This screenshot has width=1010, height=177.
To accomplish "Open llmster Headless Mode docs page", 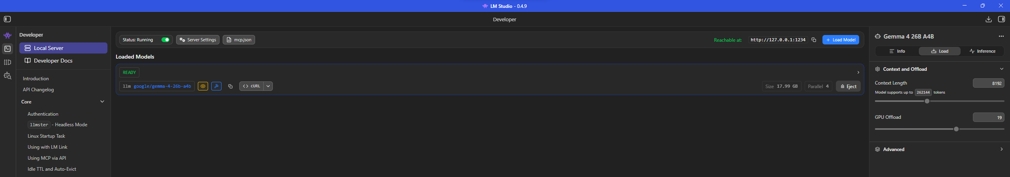I will [58, 125].
